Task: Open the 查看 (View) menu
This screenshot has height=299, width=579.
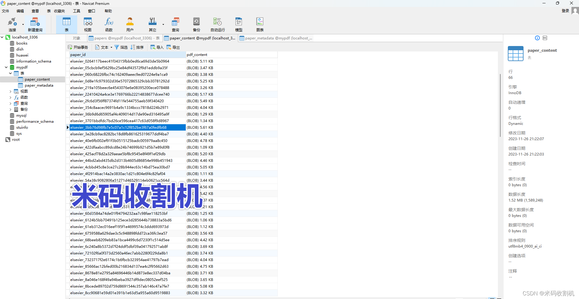Action: click(x=35, y=11)
